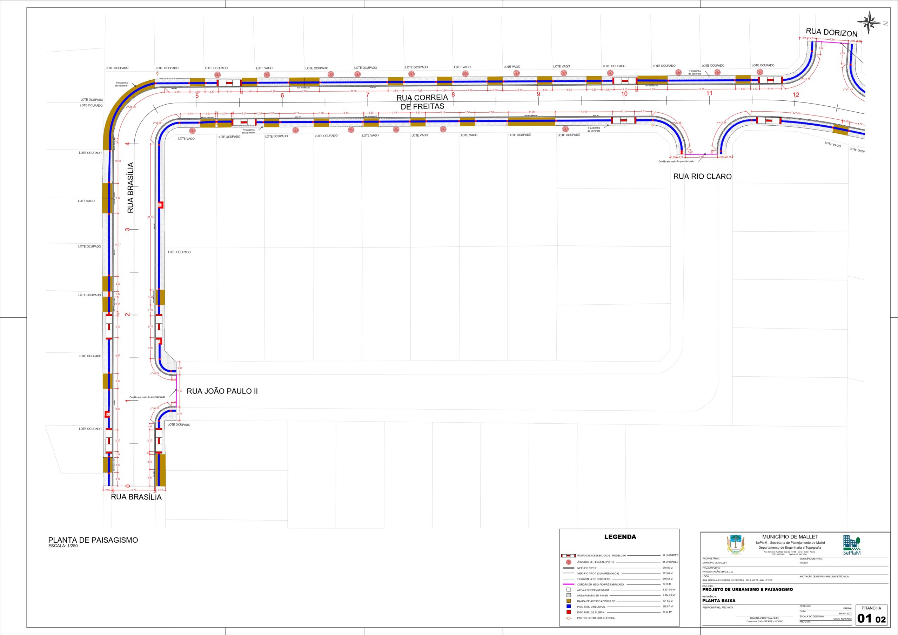Select the gray Área Passeio em Paver swatch
The width and height of the screenshot is (898, 635).
pyautogui.click(x=569, y=595)
